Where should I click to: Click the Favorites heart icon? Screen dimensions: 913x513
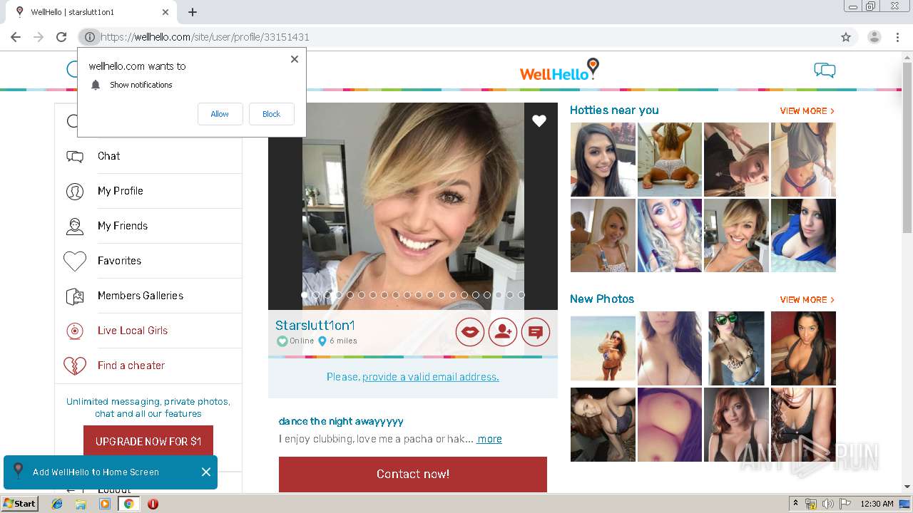click(75, 261)
